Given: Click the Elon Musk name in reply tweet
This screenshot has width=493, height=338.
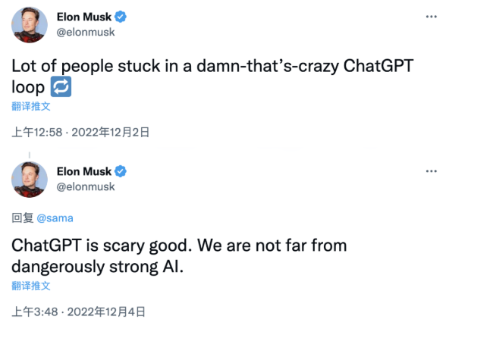Looking at the screenshot, I should click(84, 171).
